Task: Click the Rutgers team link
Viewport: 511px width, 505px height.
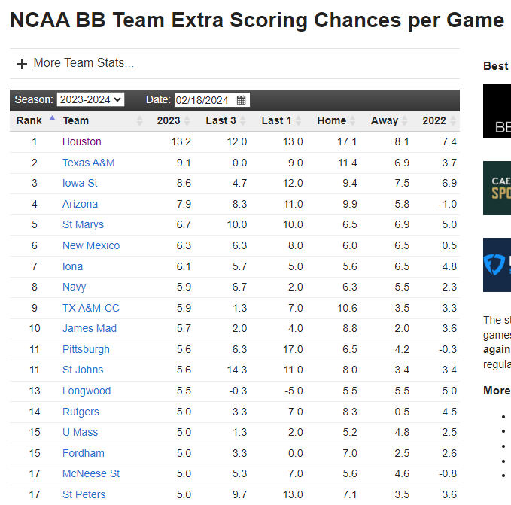Action: point(81,412)
